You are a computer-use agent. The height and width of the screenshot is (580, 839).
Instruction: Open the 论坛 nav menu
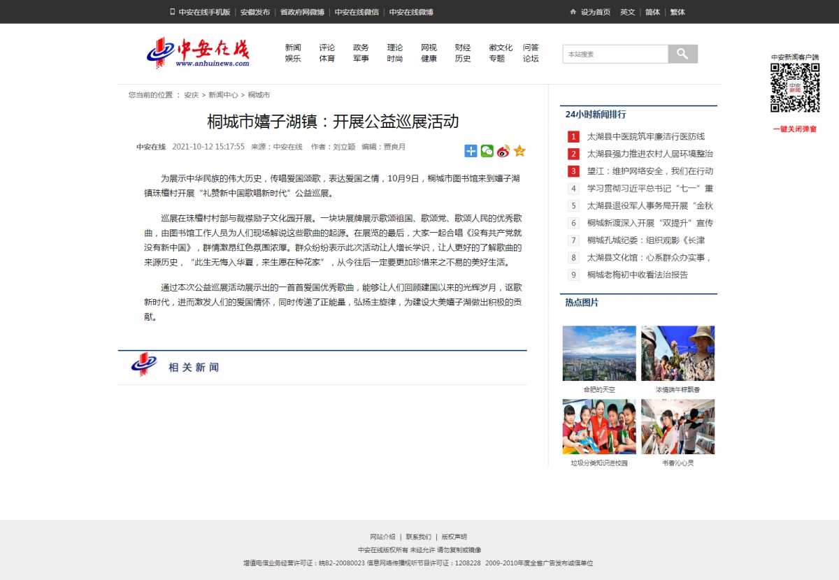(531, 59)
